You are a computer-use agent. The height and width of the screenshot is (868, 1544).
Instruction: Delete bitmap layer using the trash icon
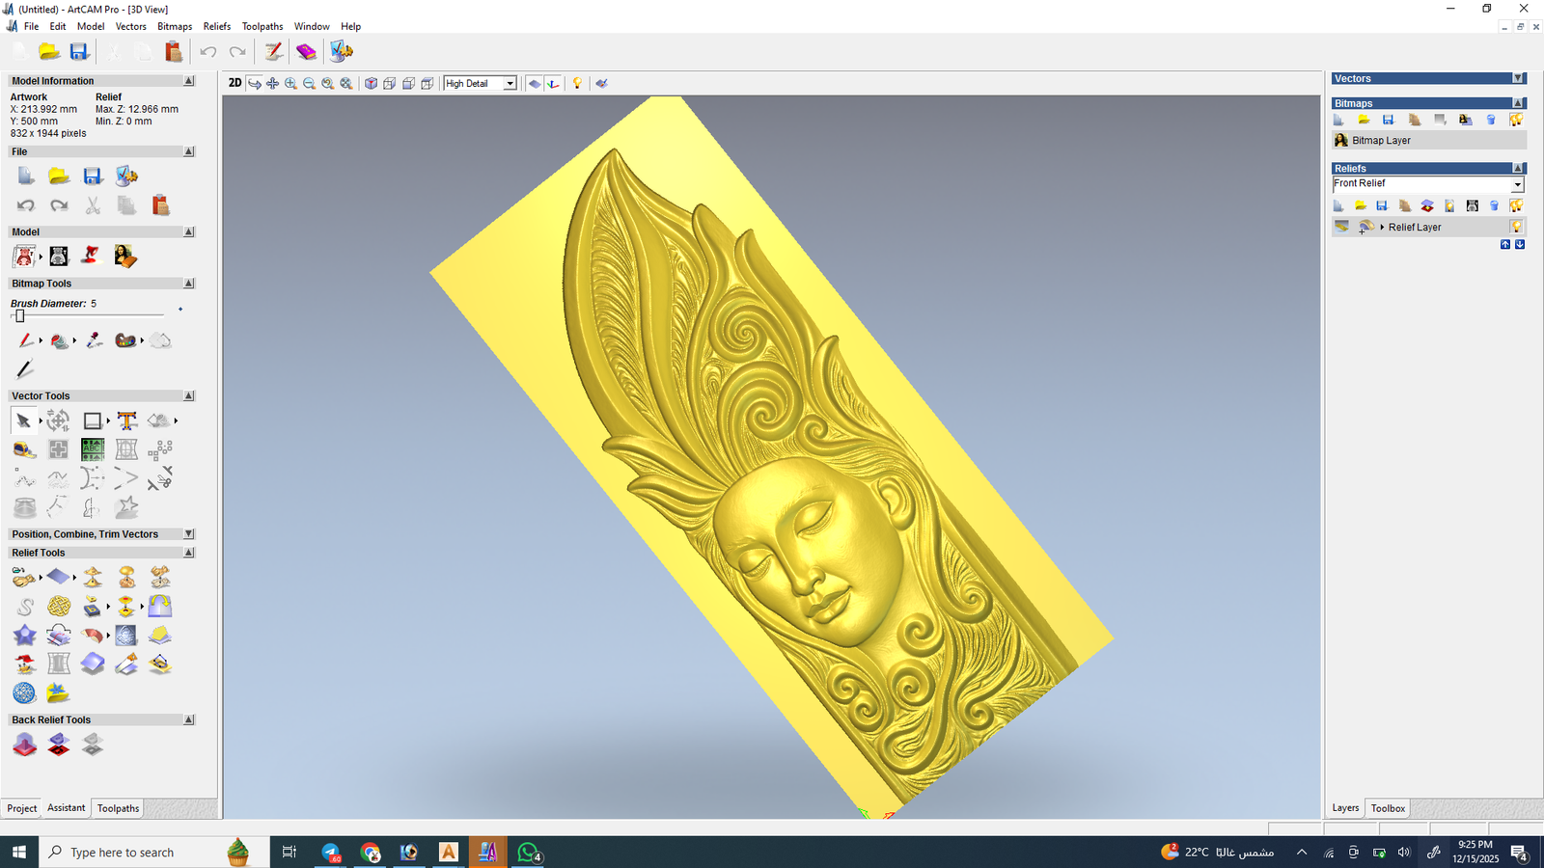tap(1491, 120)
